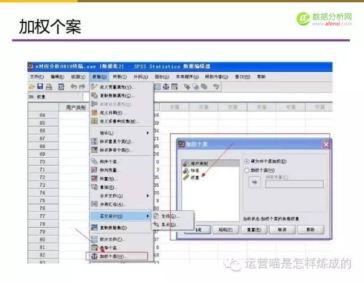Click the Select Cases toolbar icon right of scale
This screenshot has width=364, height=282.
pyautogui.click(x=175, y=87)
